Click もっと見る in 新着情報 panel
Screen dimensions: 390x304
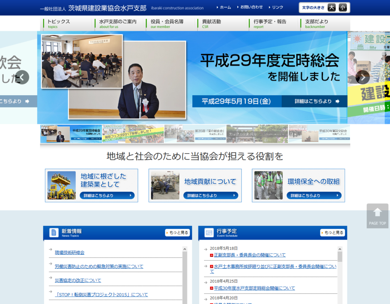177,233
